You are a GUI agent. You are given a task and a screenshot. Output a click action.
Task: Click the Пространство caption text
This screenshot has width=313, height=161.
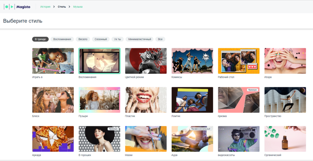click(x=273, y=116)
